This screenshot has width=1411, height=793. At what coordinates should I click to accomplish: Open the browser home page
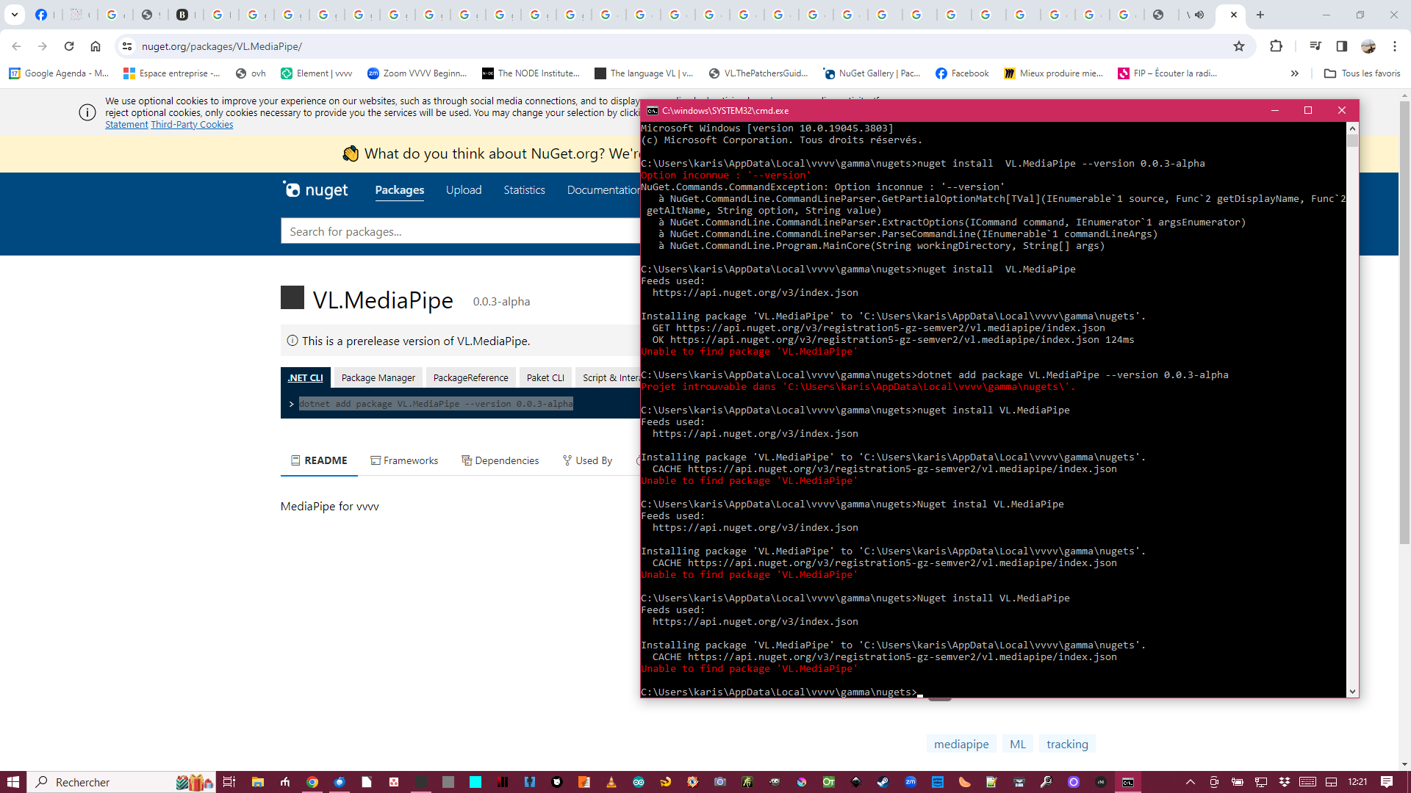point(96,46)
